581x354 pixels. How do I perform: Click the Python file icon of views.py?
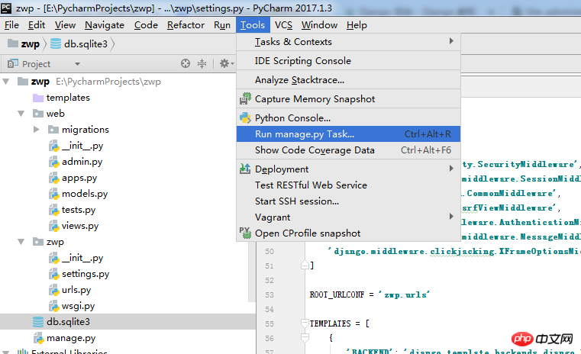[54, 226]
